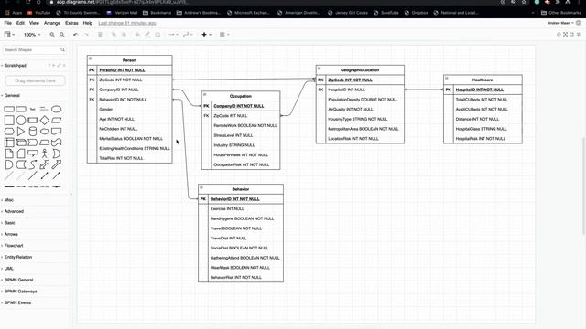Screen dimensions: 586x329
Task: Select the Cylinder shape
Action: tap(33, 132)
